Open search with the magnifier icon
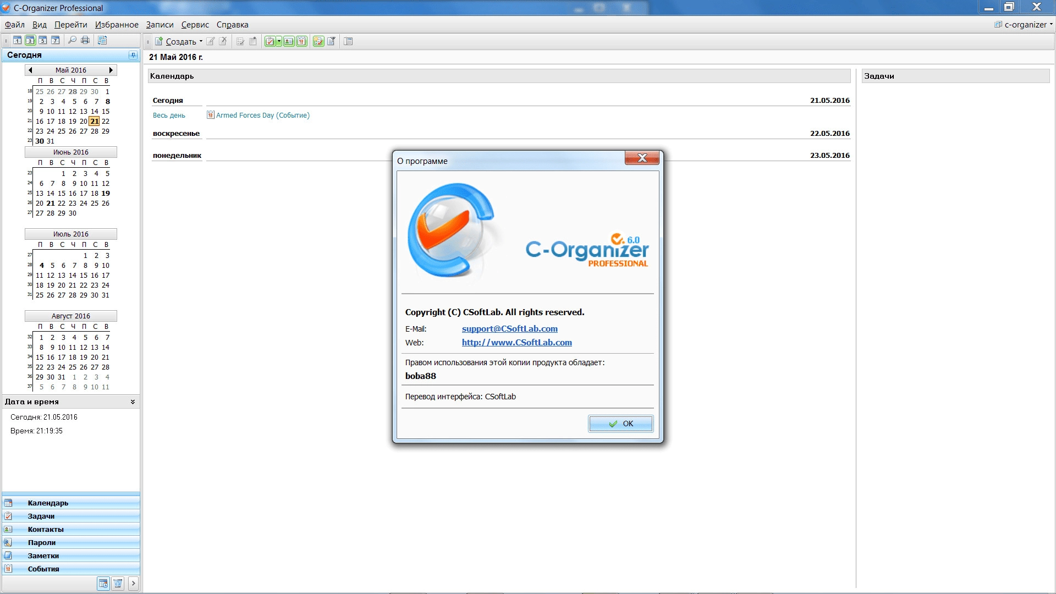1056x594 pixels. coord(72,40)
